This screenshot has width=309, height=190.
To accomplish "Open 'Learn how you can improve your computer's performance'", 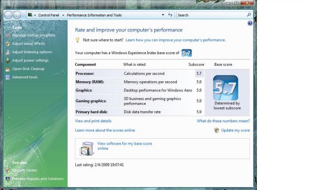I will click(x=175, y=40).
